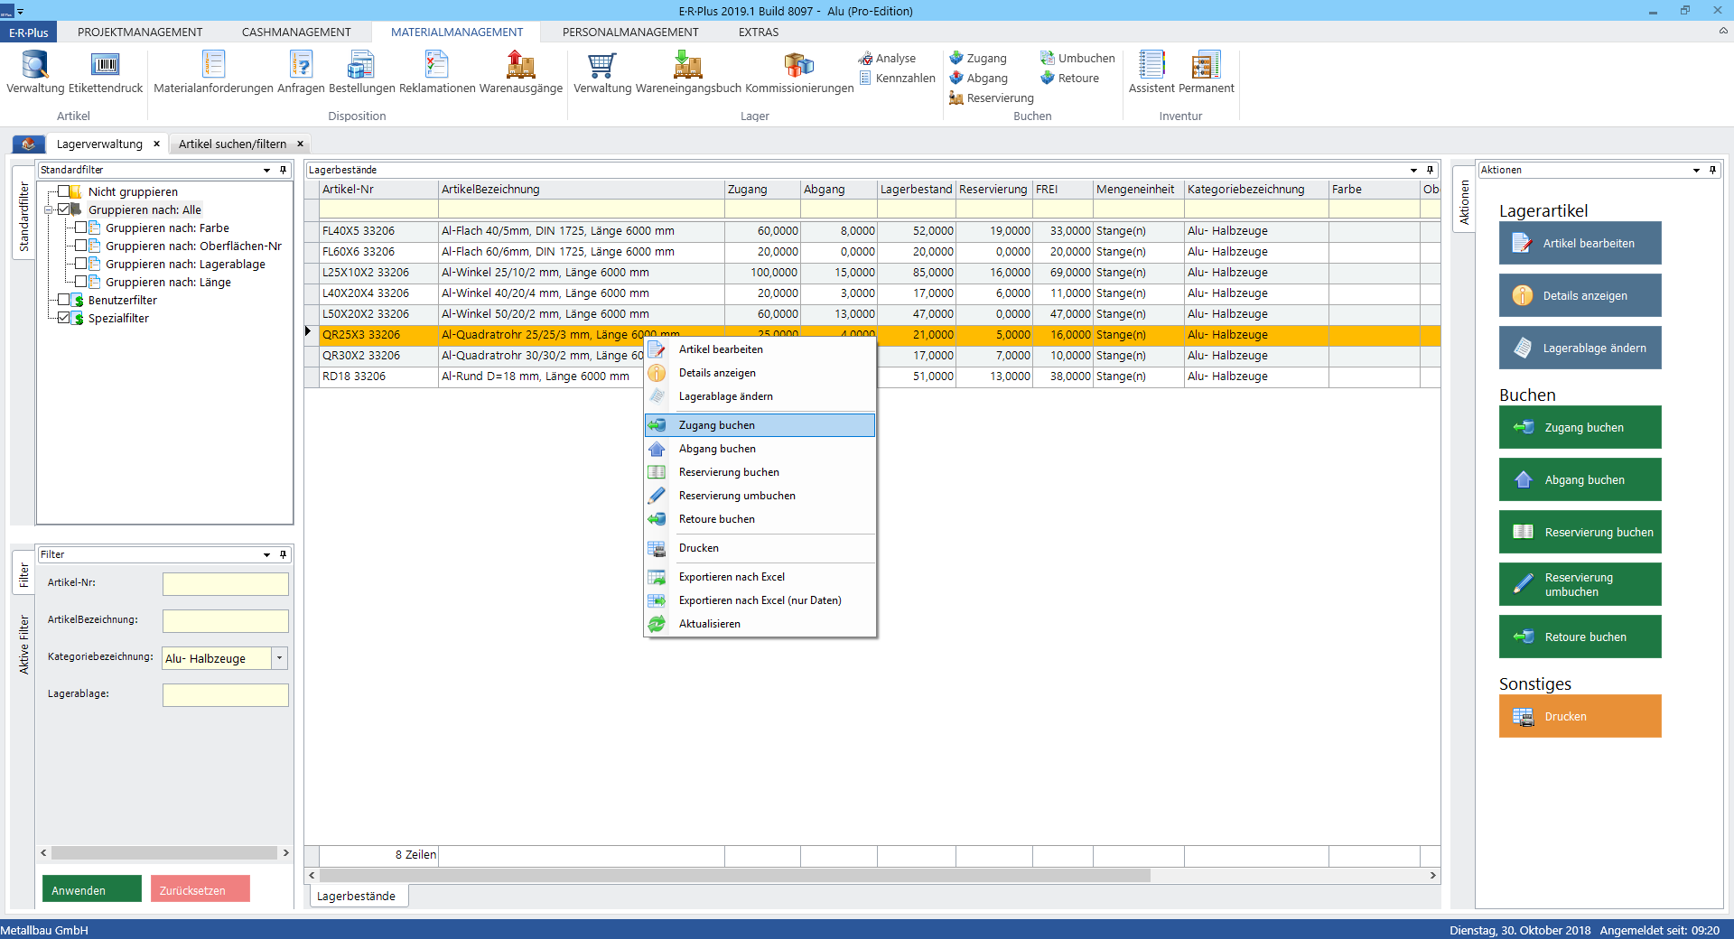Screen dimensions: 1734x939
Task: Open the Permanent Inventur icon
Action: tap(1206, 72)
